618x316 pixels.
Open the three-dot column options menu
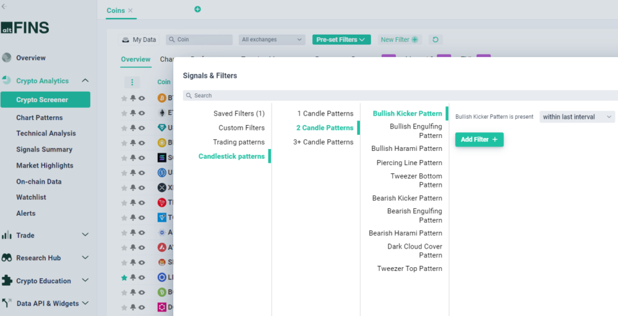tap(132, 82)
